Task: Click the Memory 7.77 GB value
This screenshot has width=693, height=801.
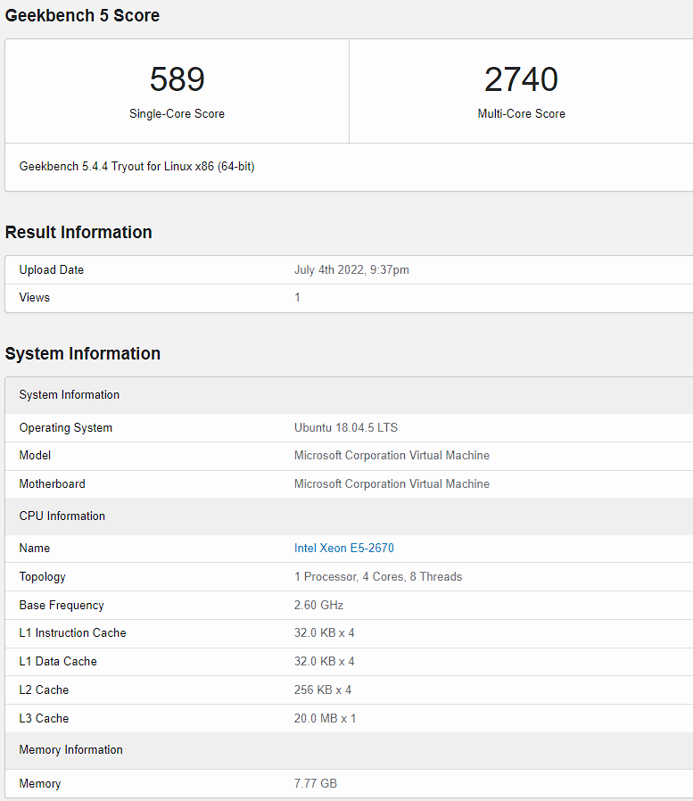Action: pyautogui.click(x=316, y=783)
